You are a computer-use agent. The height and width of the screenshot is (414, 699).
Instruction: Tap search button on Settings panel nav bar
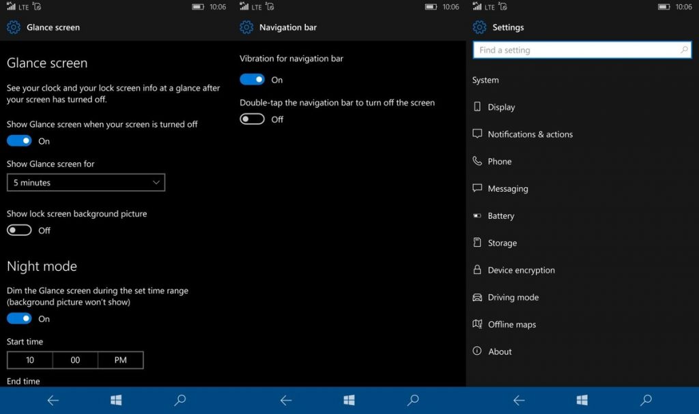pyautogui.click(x=646, y=400)
